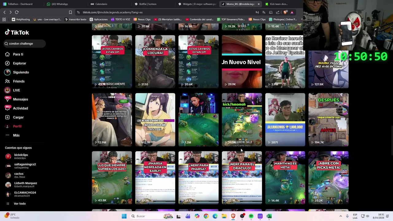
Task: Open the LOS MEJORES ANIMES DE ROMANCE video
Action: pyautogui.click(x=155, y=120)
